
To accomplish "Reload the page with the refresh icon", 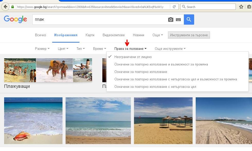I will 174,7.
